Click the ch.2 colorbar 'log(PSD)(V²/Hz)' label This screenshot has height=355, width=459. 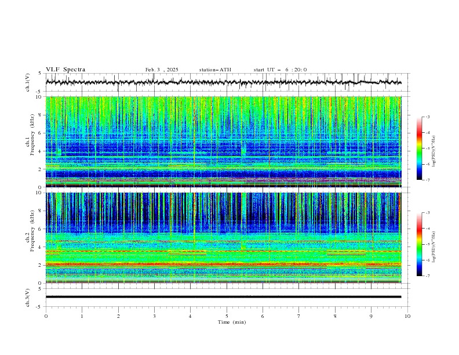434,247
